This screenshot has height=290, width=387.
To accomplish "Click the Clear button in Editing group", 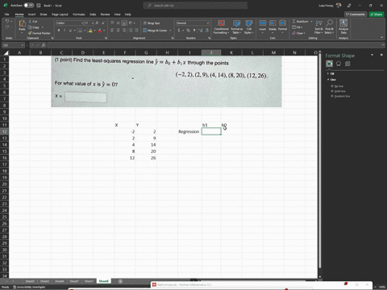I will 299,33.
